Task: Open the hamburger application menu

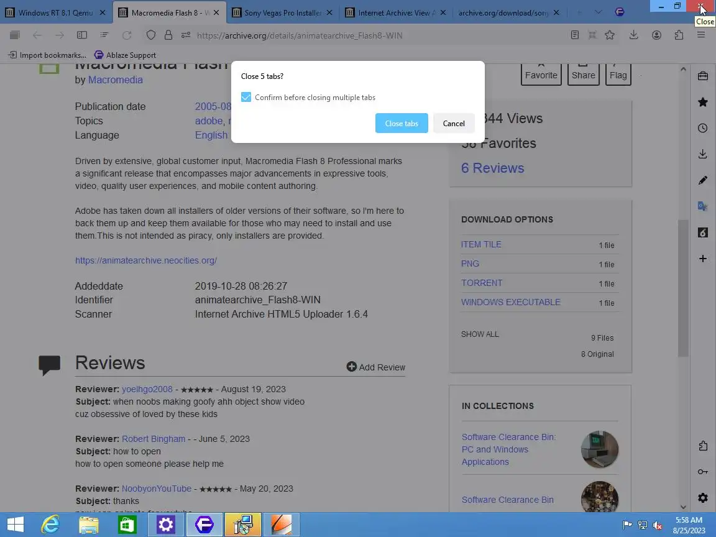Action: pos(701,35)
